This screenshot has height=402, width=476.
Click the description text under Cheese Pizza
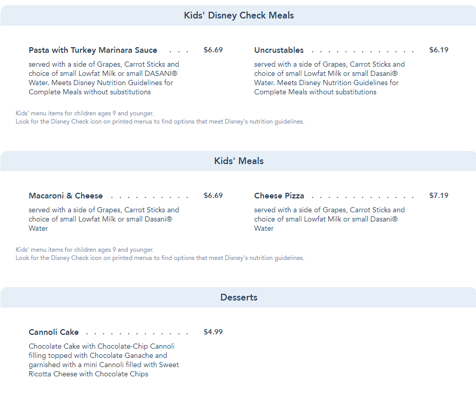(x=329, y=219)
